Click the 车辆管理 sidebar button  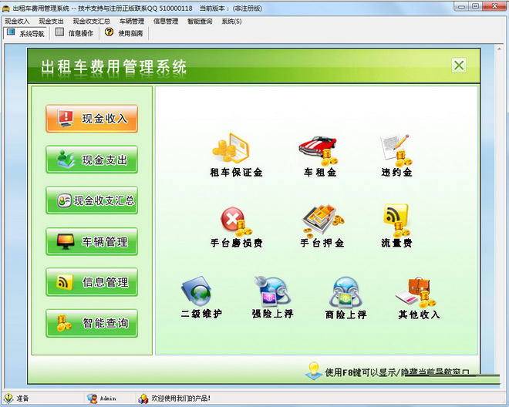pyautogui.click(x=92, y=241)
